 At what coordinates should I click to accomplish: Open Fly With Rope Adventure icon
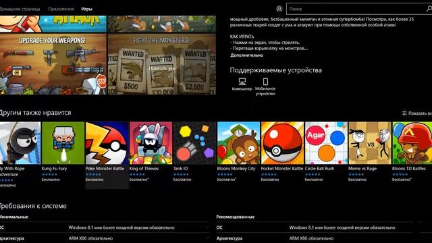coord(20,143)
